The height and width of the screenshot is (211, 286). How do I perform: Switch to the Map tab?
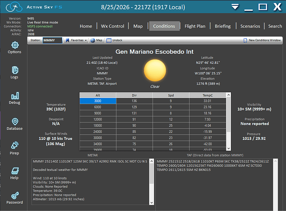(x=138, y=26)
